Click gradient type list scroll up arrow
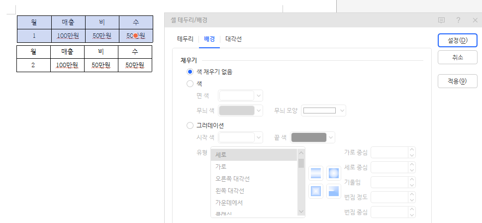The width and height of the screenshot is (482, 223). click(301, 153)
